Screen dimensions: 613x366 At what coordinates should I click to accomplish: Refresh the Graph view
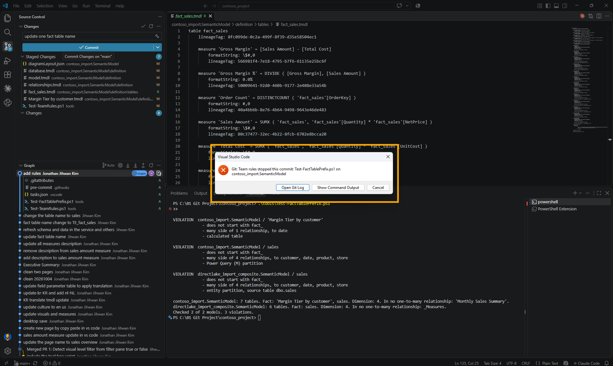(x=151, y=165)
